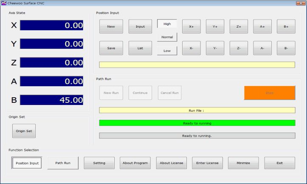Screen dimensions: 307x184
Task: Click the Origin Set button
Action: click(x=24, y=131)
